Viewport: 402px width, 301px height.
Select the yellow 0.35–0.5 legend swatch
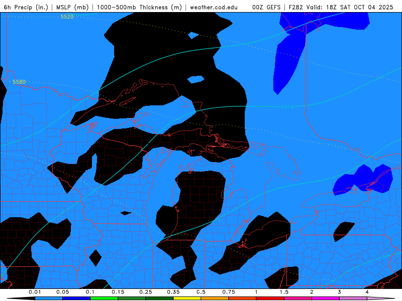[187, 298]
